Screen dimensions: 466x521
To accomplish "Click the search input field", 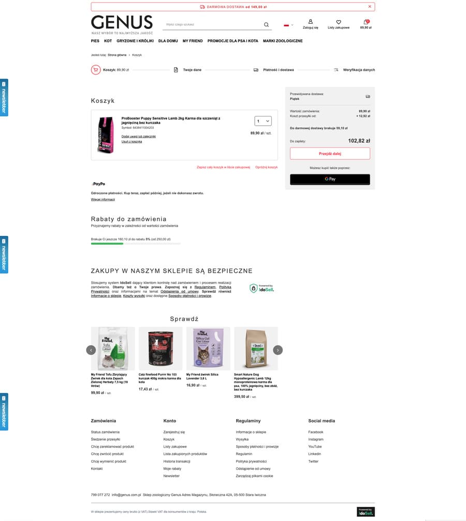I will point(213,25).
